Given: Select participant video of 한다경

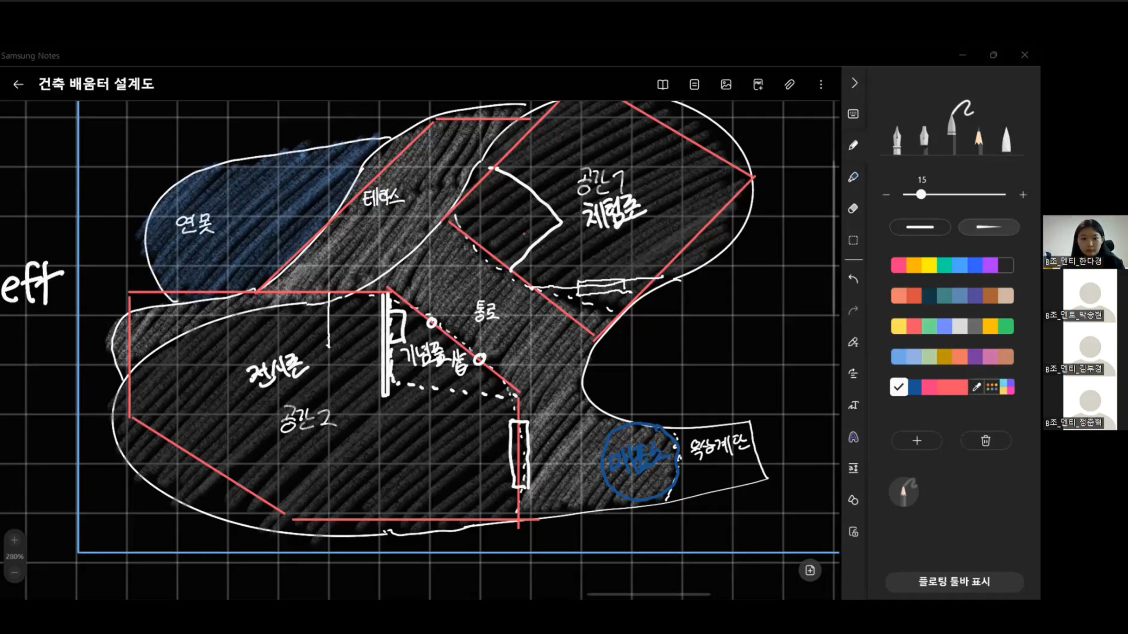Looking at the screenshot, I should [1085, 242].
